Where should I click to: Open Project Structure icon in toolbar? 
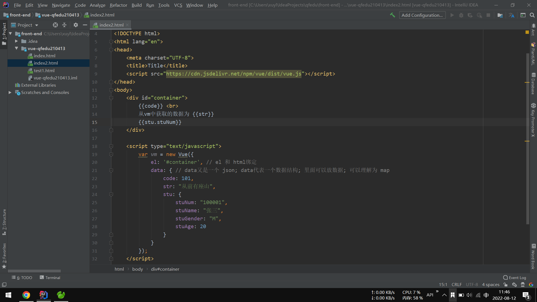pyautogui.click(x=500, y=15)
